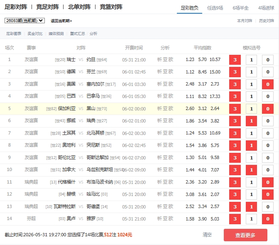Switch to the 任选9场 tab
279x245 pixels.
coord(215,8)
